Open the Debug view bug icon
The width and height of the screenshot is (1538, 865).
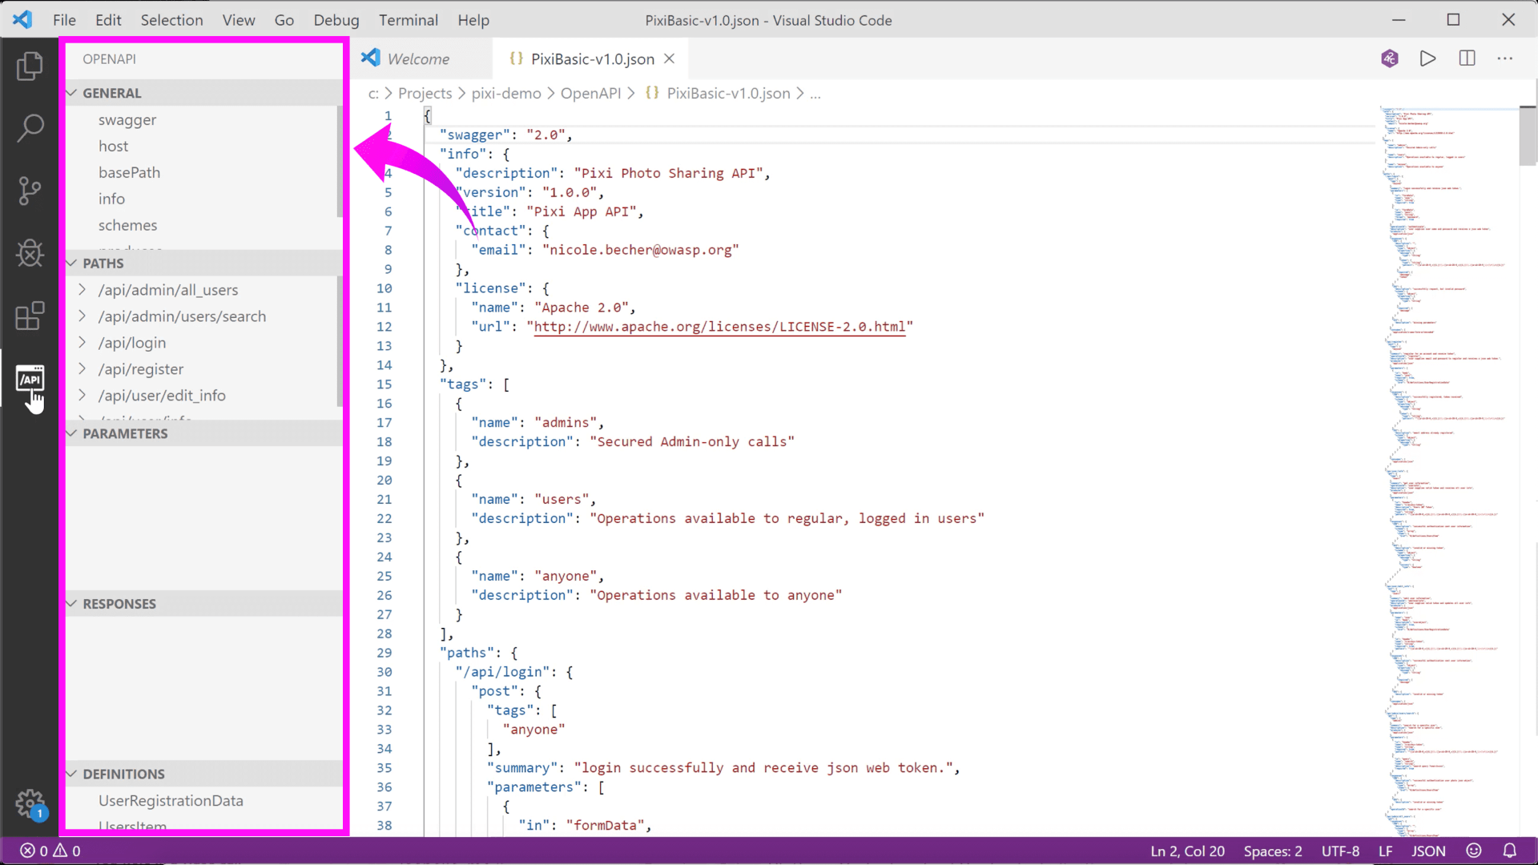click(30, 253)
